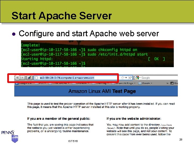Reload the page with the refresh arrow
This screenshot has height=145, width=194.
coord(130,78)
